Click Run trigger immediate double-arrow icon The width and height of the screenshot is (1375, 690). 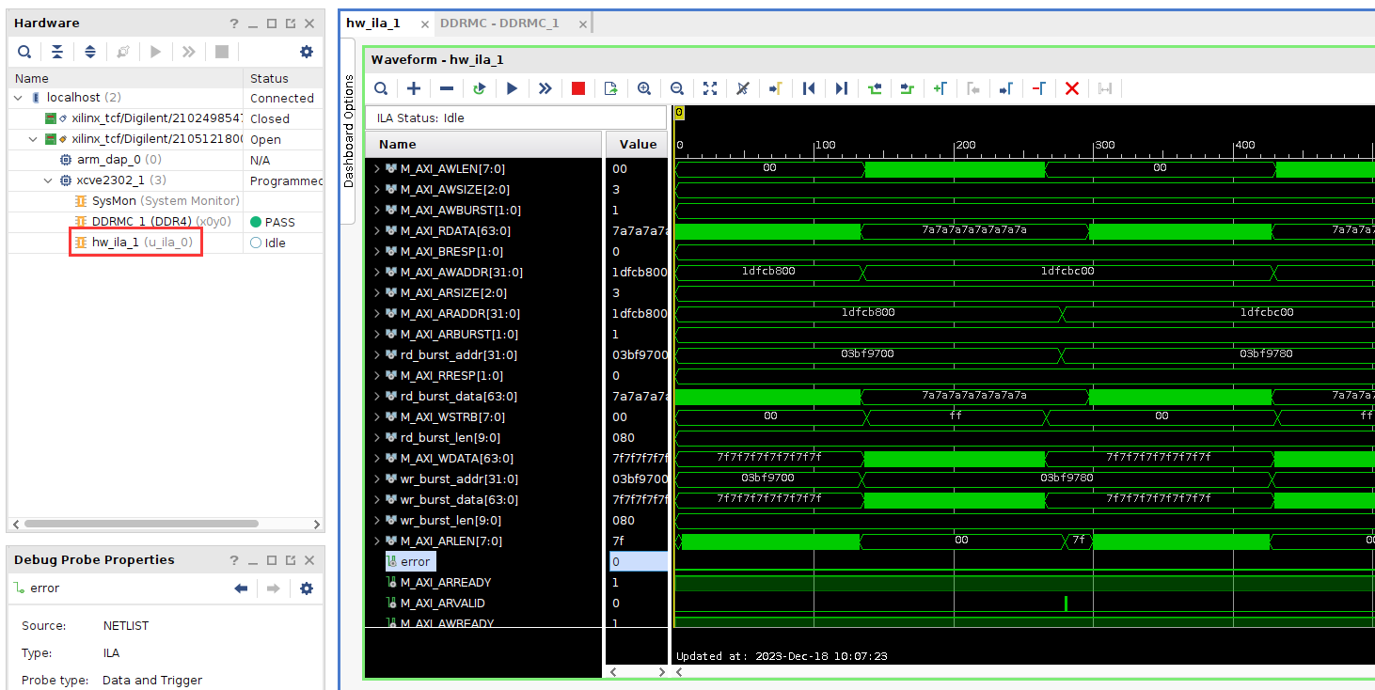pyautogui.click(x=545, y=88)
